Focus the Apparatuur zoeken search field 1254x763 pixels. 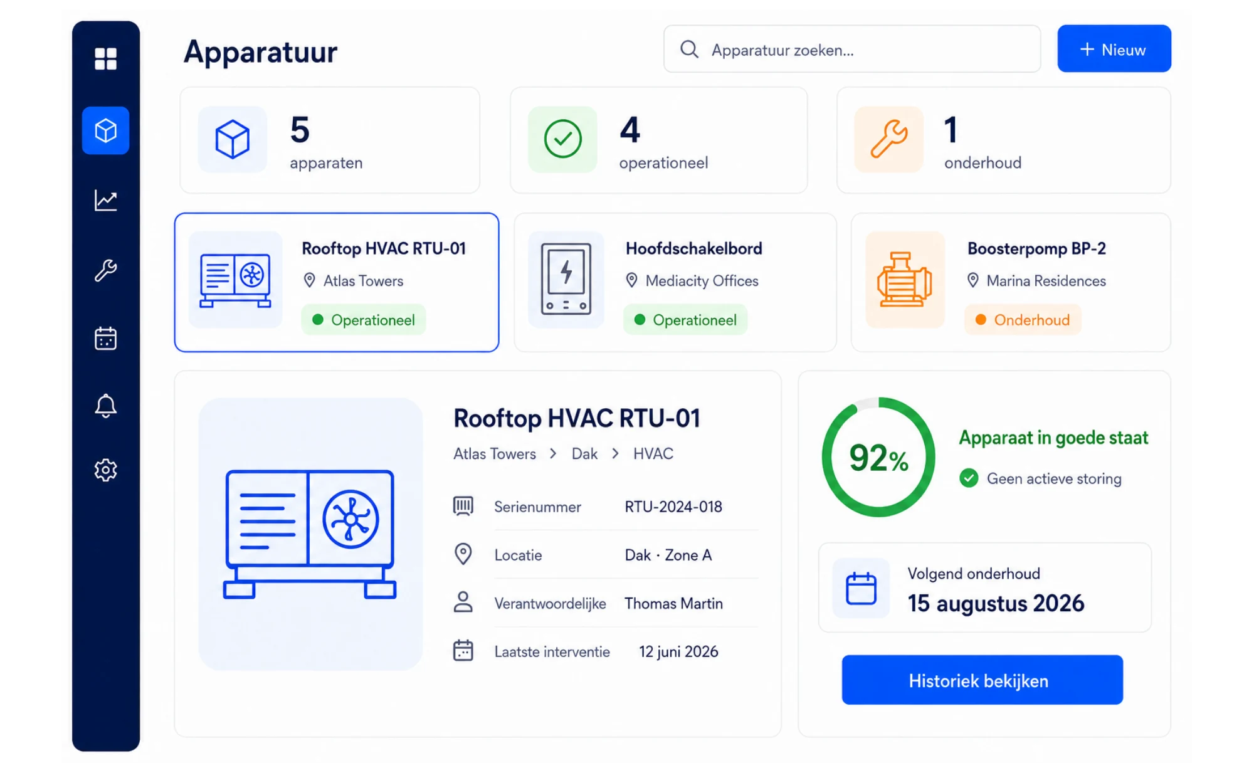(x=852, y=49)
